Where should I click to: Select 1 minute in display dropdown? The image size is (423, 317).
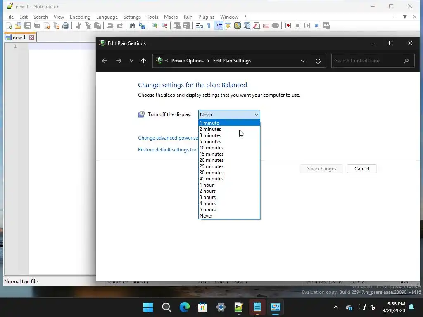pyautogui.click(x=229, y=123)
